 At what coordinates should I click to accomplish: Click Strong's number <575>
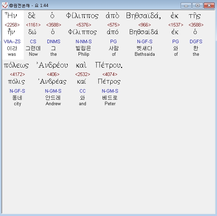click(113, 25)
